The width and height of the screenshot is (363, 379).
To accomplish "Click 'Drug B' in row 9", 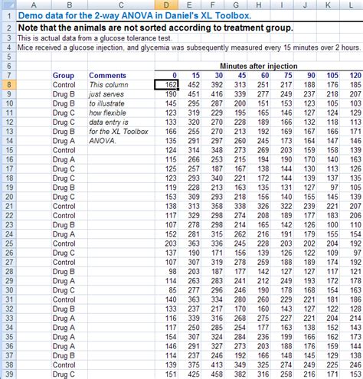I will point(64,94).
